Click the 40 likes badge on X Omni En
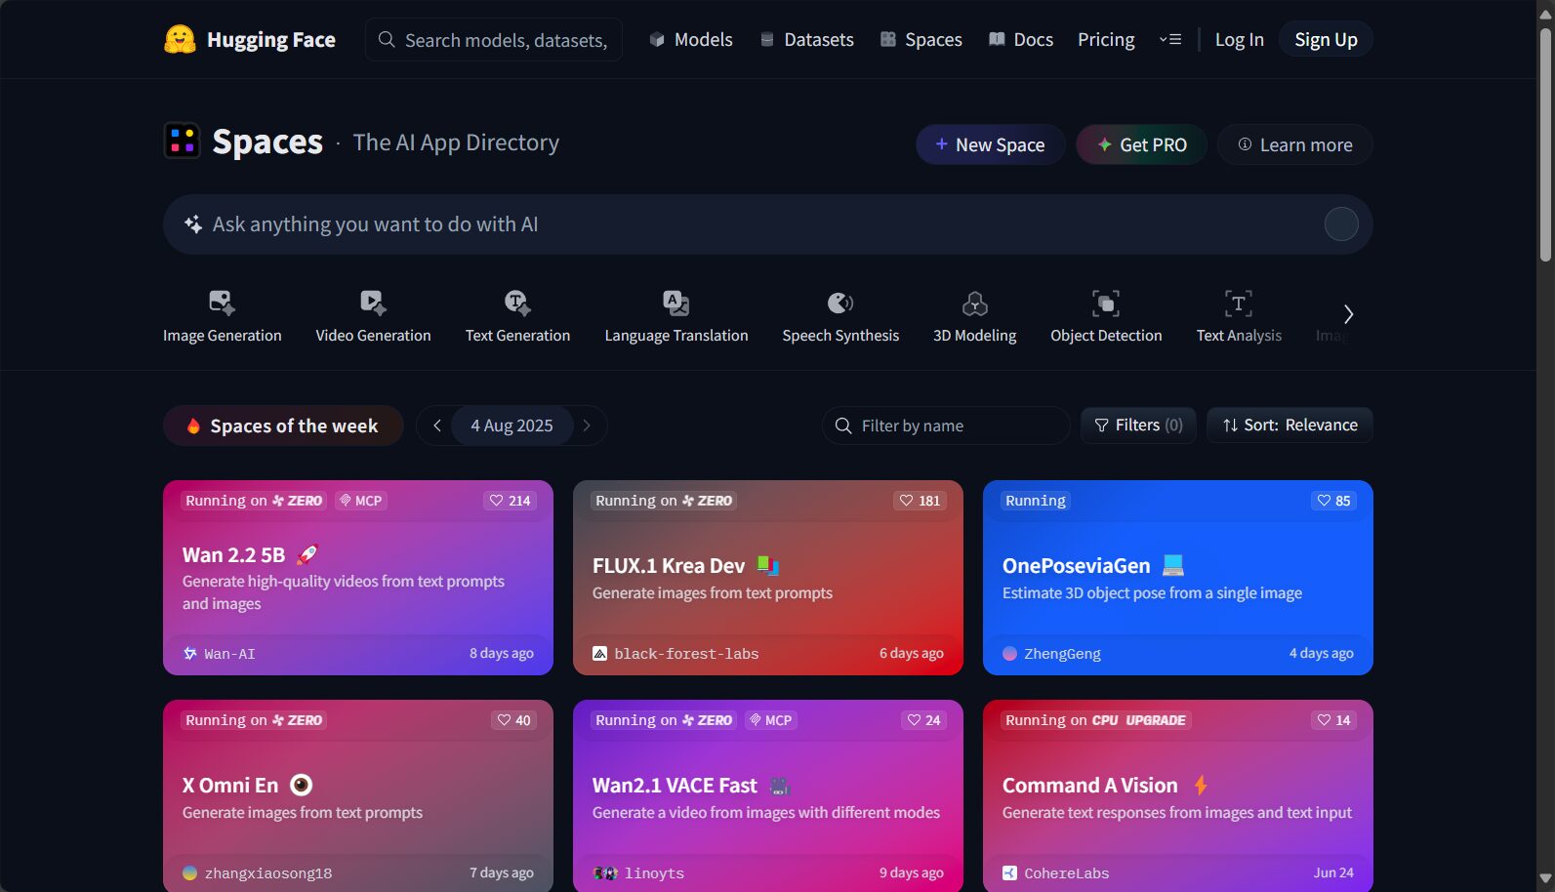Image resolution: width=1555 pixels, height=892 pixels. point(513,720)
